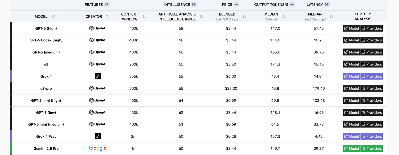Open Model analysis for GPT-5 (high)
The height and width of the screenshot is (155, 399).
pos(351,28)
